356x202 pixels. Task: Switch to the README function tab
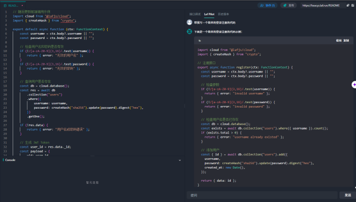(13, 5)
